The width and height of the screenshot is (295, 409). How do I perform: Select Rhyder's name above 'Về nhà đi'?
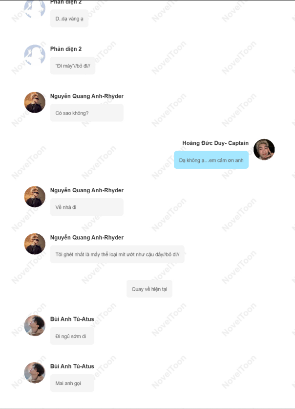pyautogui.click(x=87, y=190)
